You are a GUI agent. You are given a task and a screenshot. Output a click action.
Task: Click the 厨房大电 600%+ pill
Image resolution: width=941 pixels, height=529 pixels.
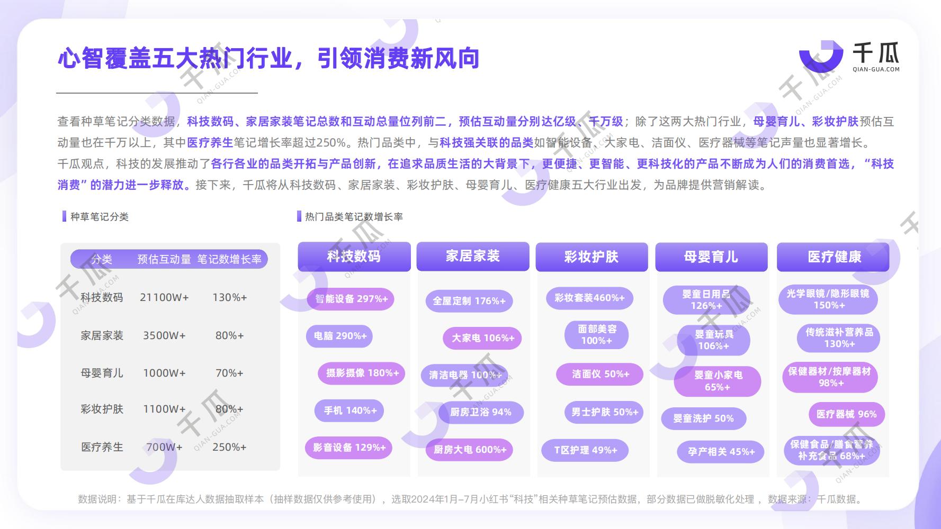pos(469,450)
